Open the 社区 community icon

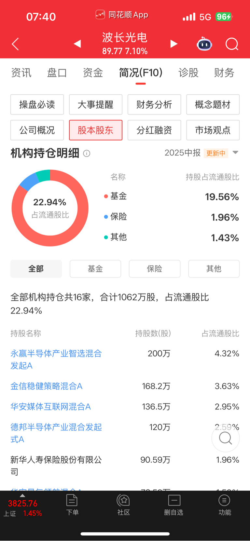pos(124,505)
